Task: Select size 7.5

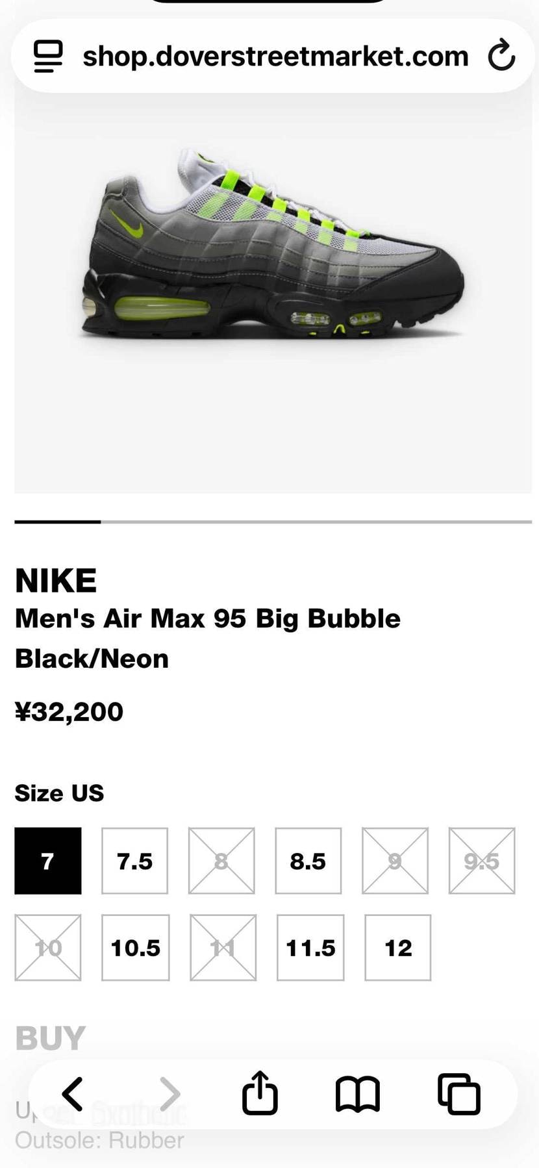Action: point(134,861)
